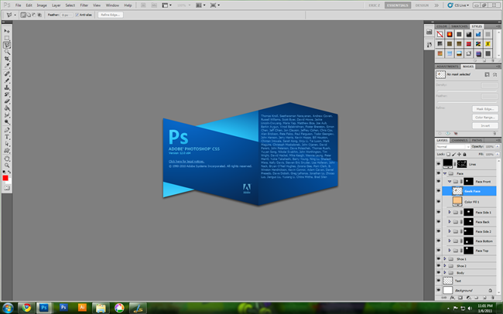Select the Zoom tool in toolbox
This screenshot has width=503, height=314.
(7, 166)
